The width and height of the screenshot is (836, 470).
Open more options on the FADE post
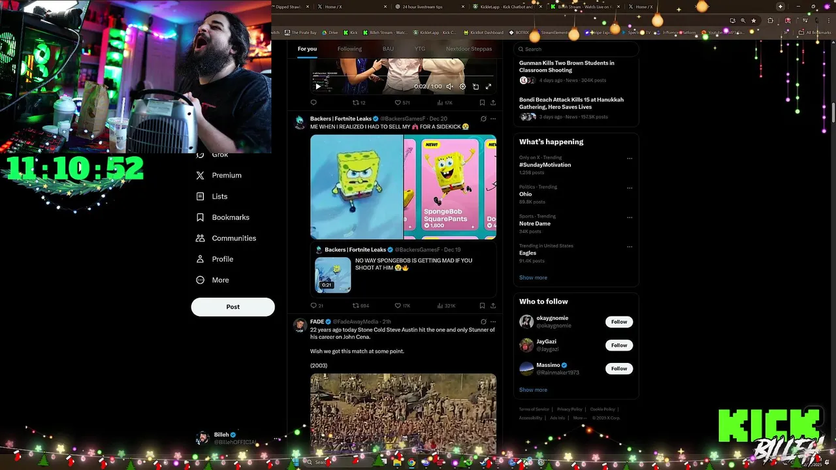[493, 322]
